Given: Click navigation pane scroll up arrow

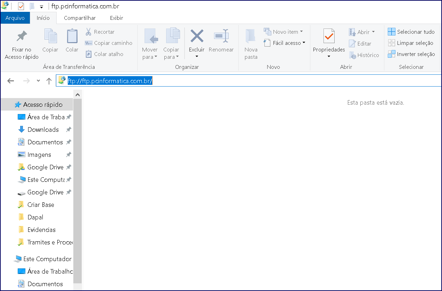Looking at the screenshot, I should click(78, 95).
